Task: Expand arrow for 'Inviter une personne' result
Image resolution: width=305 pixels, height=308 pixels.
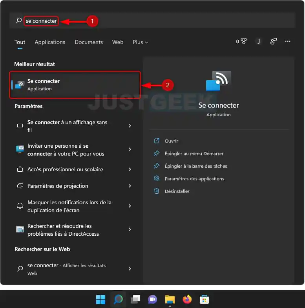Action: (x=130, y=149)
